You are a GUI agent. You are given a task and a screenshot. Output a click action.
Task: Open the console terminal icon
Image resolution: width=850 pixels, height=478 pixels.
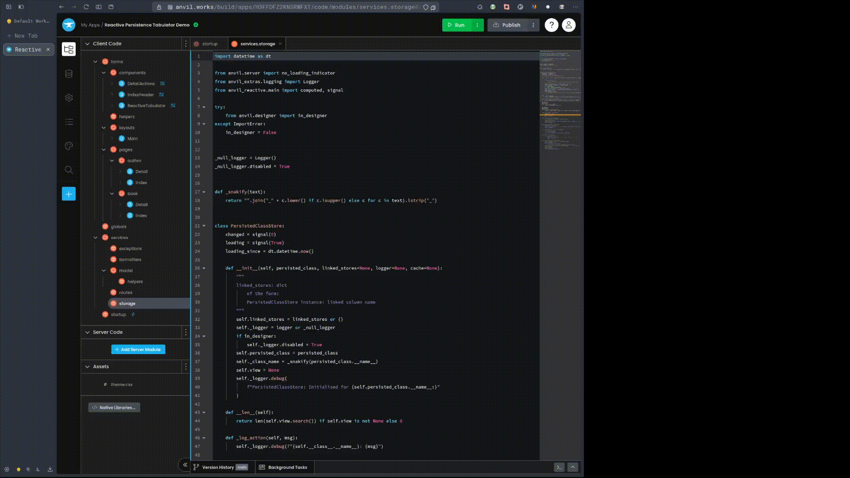pos(559,467)
